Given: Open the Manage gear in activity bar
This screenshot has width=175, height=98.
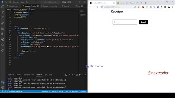Looking at the screenshot, I should coord(3,87).
